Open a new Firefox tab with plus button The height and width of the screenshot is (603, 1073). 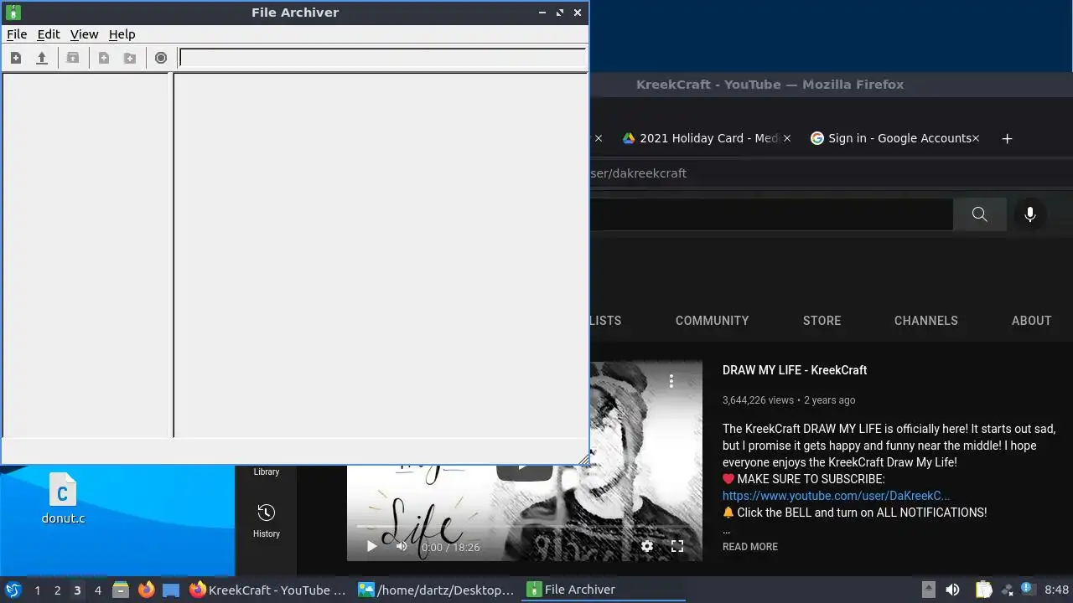(x=1008, y=138)
